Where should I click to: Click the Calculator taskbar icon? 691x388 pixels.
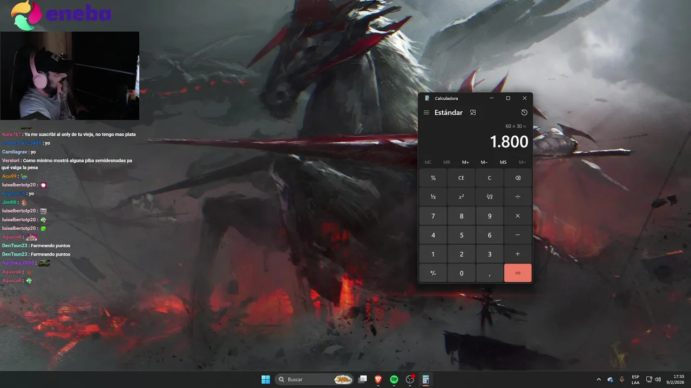point(426,379)
